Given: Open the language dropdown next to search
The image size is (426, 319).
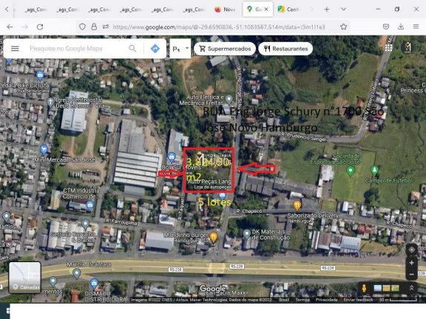Looking at the screenshot, I should pyautogui.click(x=180, y=49).
